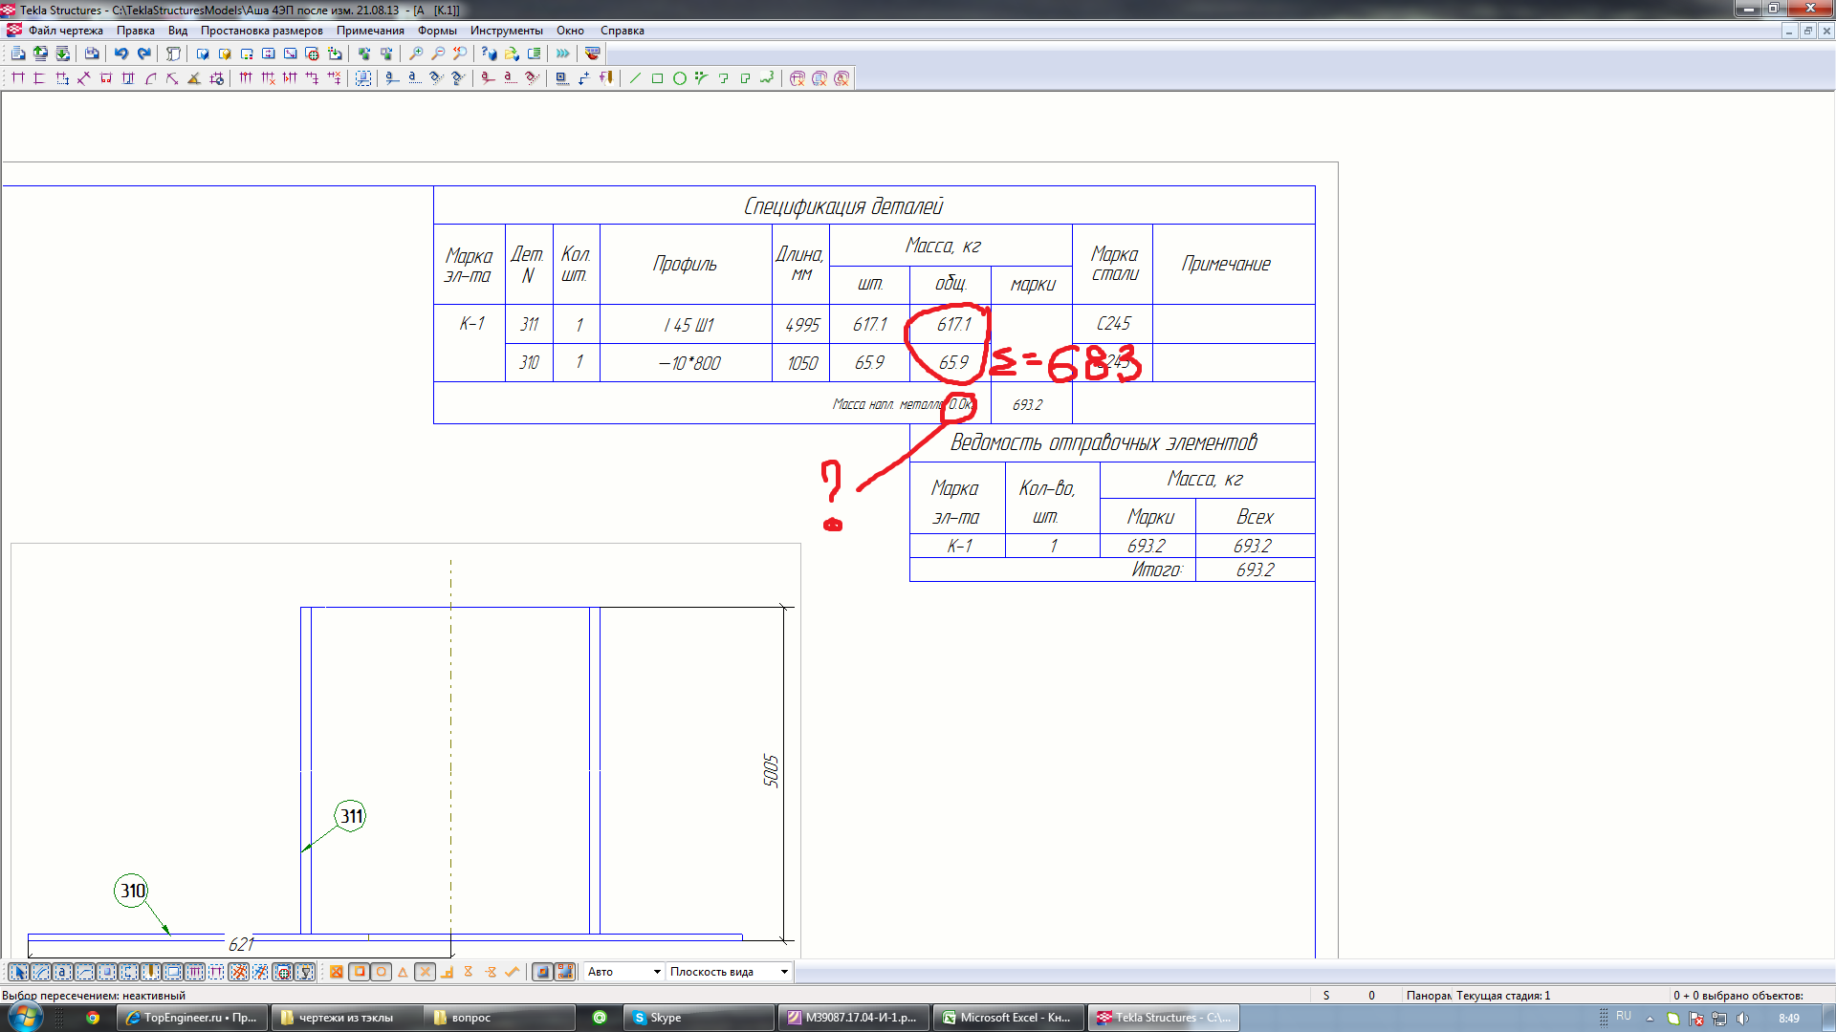
Task: Click the print drawing icon
Action: point(92,54)
